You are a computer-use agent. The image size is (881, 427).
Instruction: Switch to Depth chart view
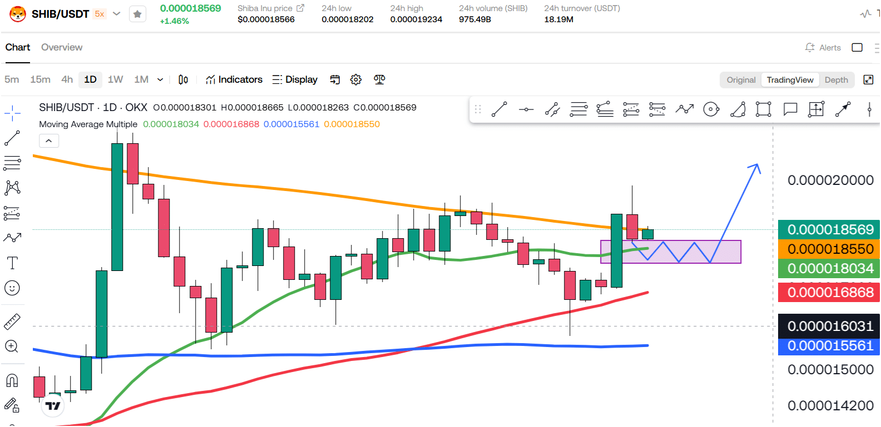tap(836, 80)
